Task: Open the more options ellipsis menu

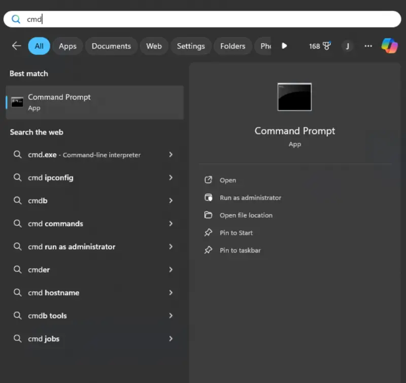Action: pyautogui.click(x=368, y=46)
